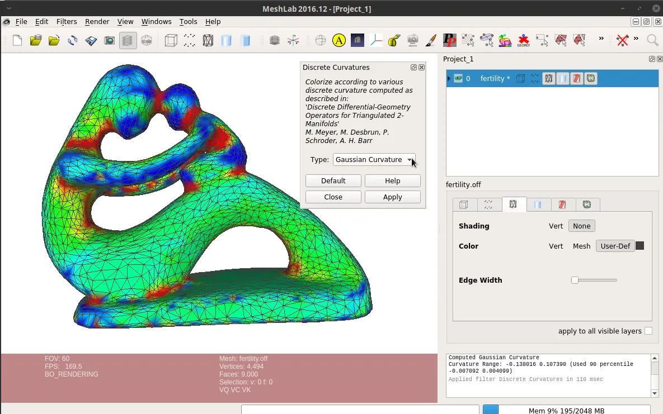Activate select vertices rectangle tool

pos(542,41)
